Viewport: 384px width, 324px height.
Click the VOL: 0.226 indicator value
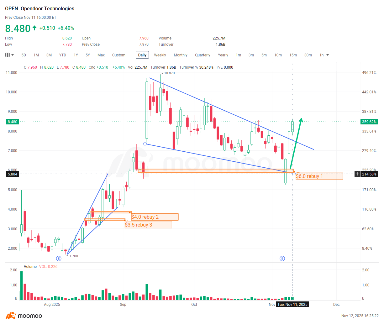point(48,267)
